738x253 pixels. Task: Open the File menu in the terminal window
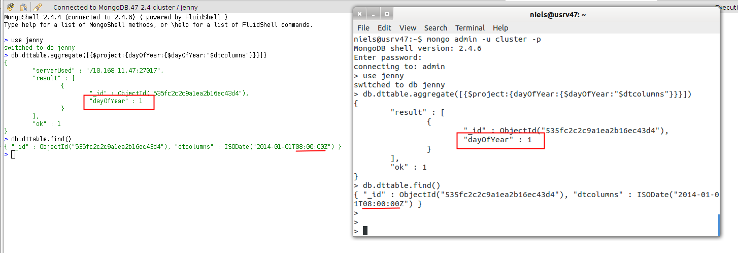[363, 28]
